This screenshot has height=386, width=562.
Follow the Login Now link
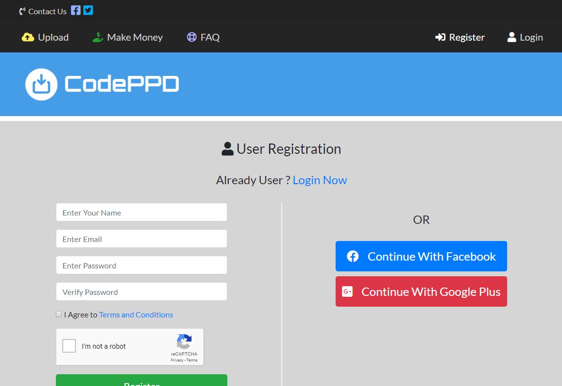[x=319, y=180]
